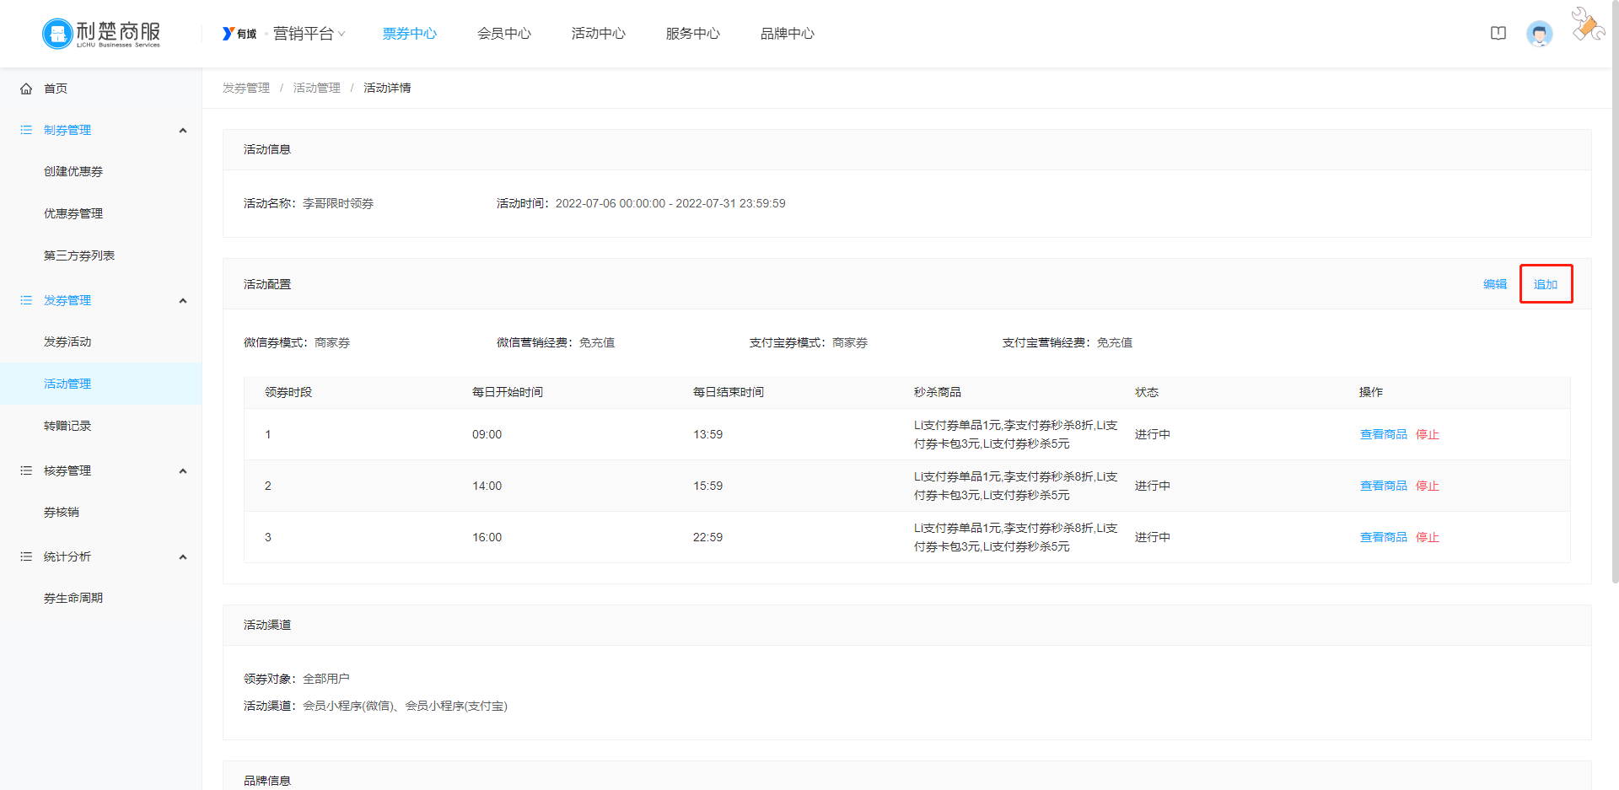Click 停止 for the 16:00 period

click(x=1428, y=537)
